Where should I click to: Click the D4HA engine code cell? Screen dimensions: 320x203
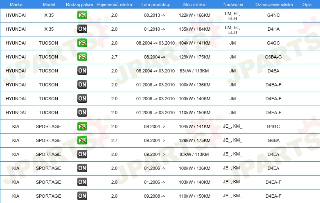(x=273, y=29)
